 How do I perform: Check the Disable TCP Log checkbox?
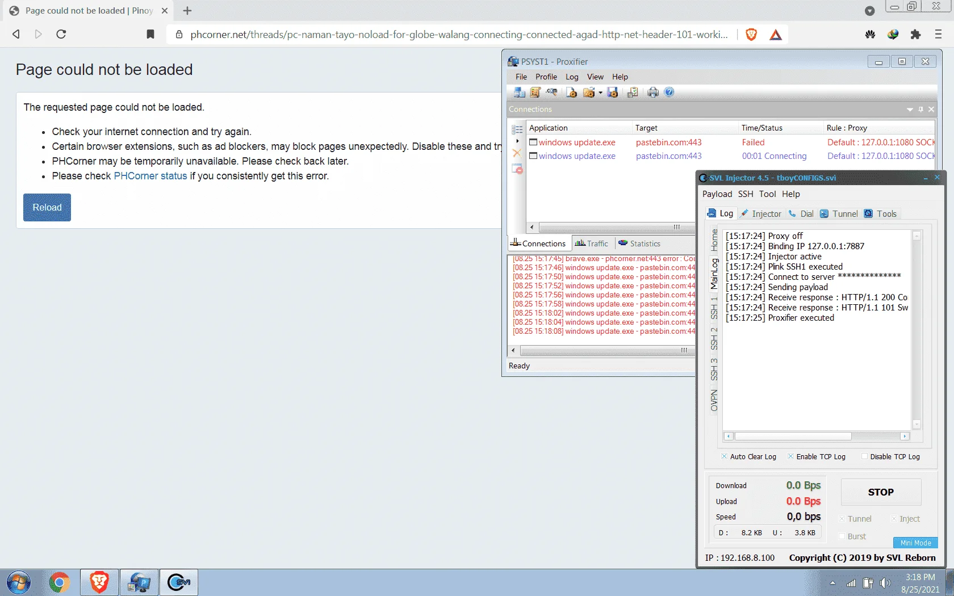[x=864, y=456]
